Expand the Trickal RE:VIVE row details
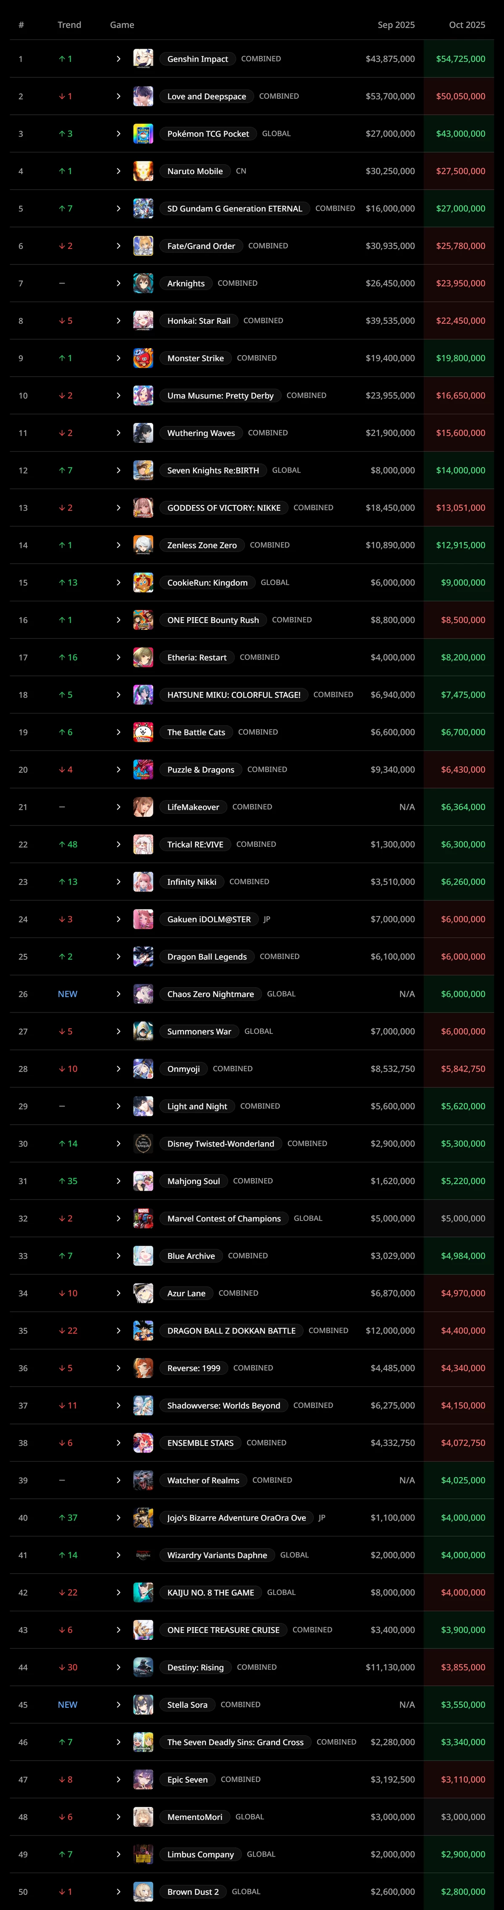Image resolution: width=504 pixels, height=1910 pixels. pos(118,845)
